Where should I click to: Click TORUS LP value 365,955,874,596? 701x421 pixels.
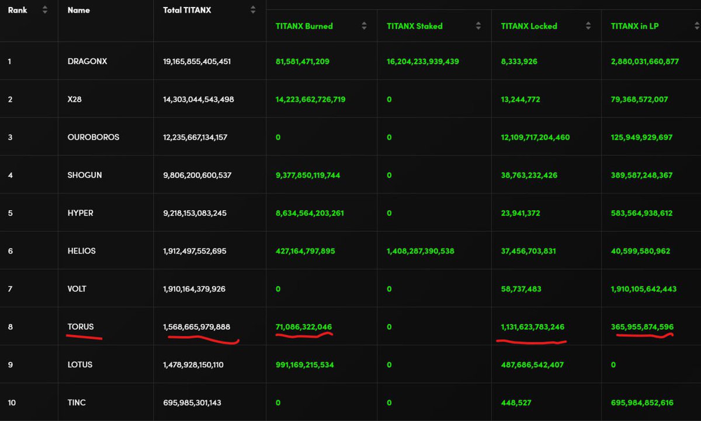coord(643,327)
